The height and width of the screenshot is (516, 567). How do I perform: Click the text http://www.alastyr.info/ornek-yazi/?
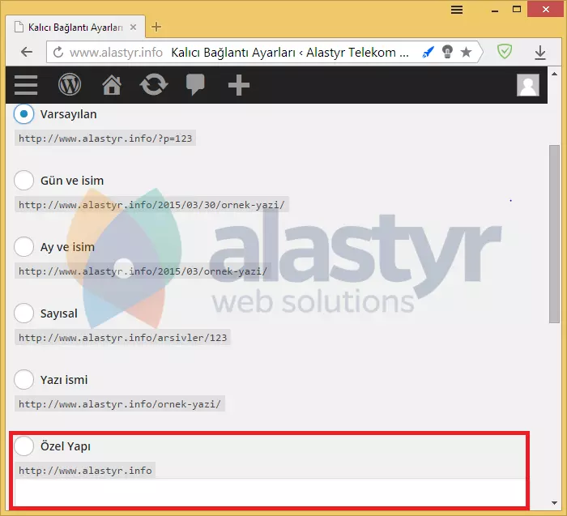(x=120, y=404)
